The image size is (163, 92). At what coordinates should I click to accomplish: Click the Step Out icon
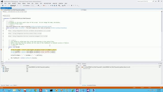point(57,6)
